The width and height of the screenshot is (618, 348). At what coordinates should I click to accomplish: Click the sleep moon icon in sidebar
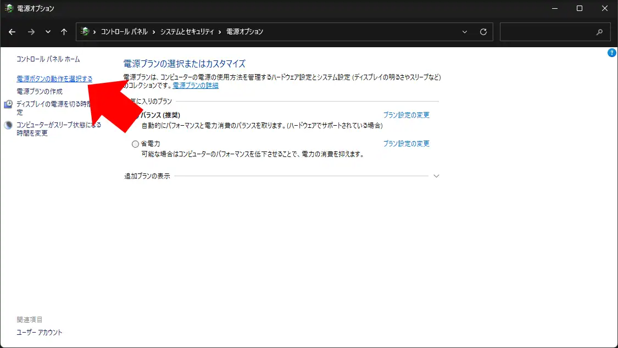pyautogui.click(x=8, y=125)
